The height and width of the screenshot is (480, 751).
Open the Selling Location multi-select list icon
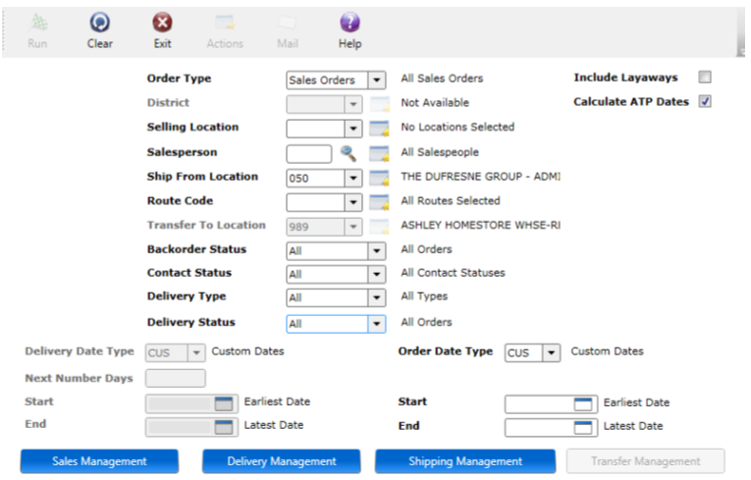point(379,129)
